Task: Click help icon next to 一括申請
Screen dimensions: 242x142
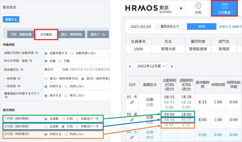Action: pyautogui.click(x=19, y=78)
